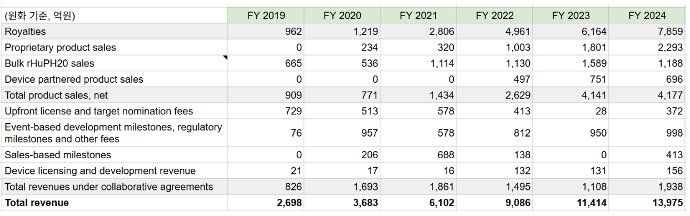Click the FY 2021 column header
Image resolution: width=690 pixels, height=216 pixels.
pyautogui.click(x=418, y=16)
